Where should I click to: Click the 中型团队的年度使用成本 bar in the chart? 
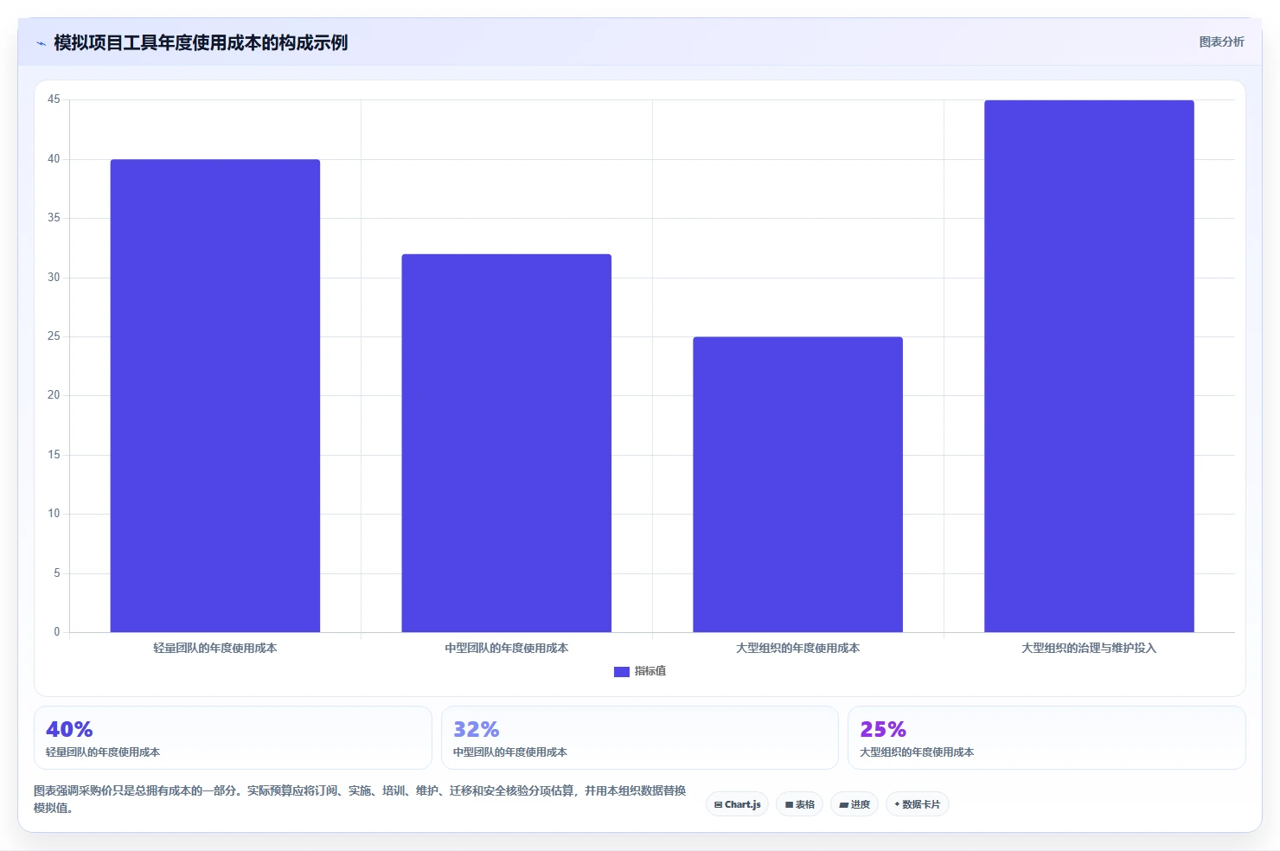tap(506, 443)
